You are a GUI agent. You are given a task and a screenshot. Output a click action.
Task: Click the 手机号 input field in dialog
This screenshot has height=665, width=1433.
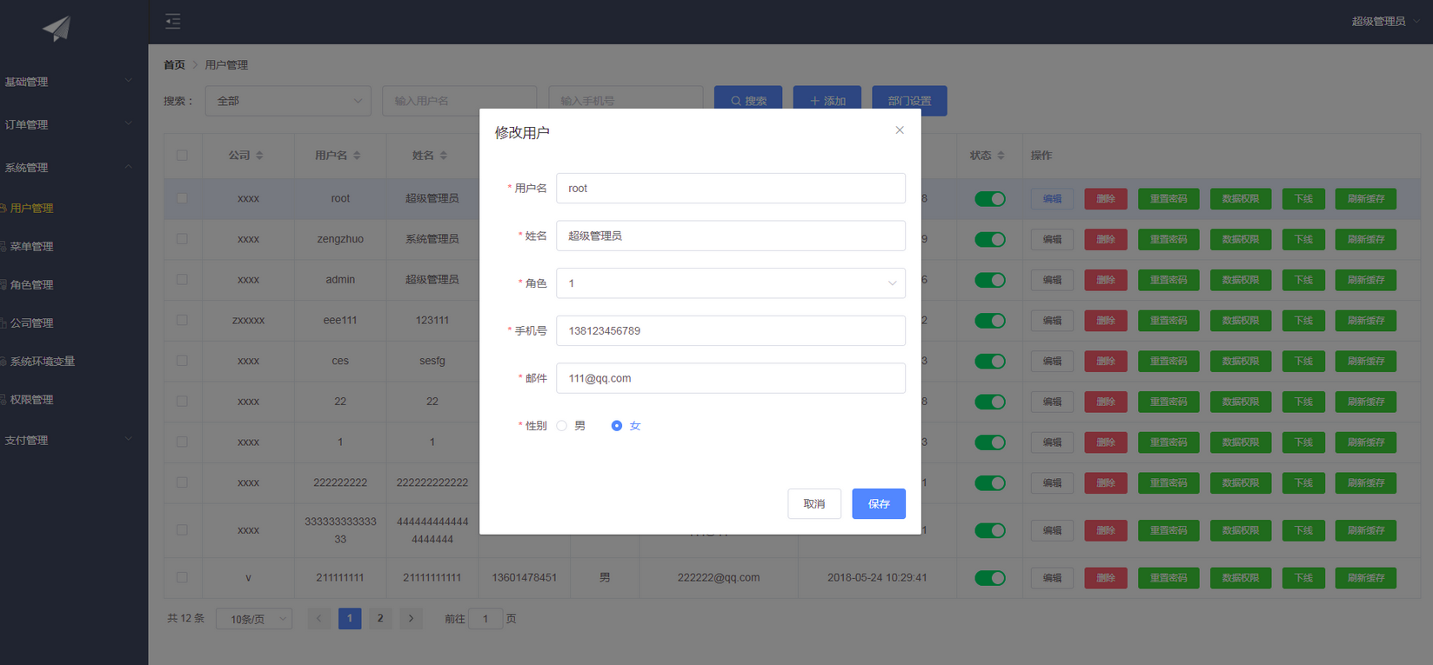[x=731, y=331]
